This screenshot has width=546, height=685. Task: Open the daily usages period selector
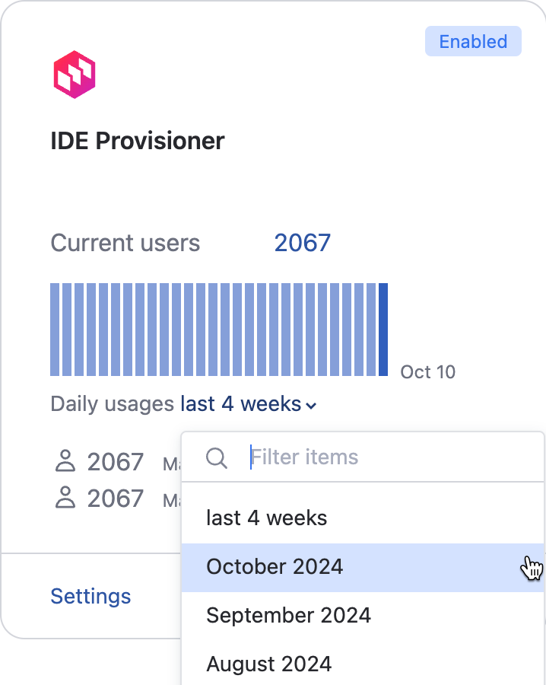click(x=245, y=404)
